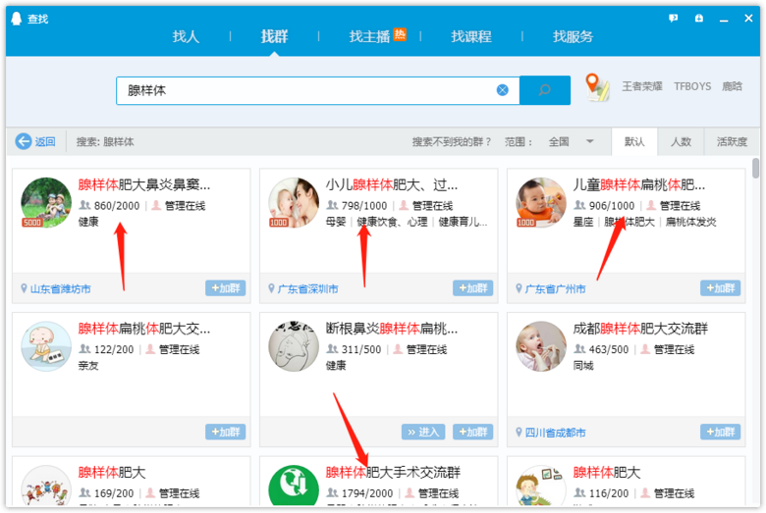Screen dimensions: 766x513
Task: Click the results vertical scrollbar
Action: tap(756, 169)
